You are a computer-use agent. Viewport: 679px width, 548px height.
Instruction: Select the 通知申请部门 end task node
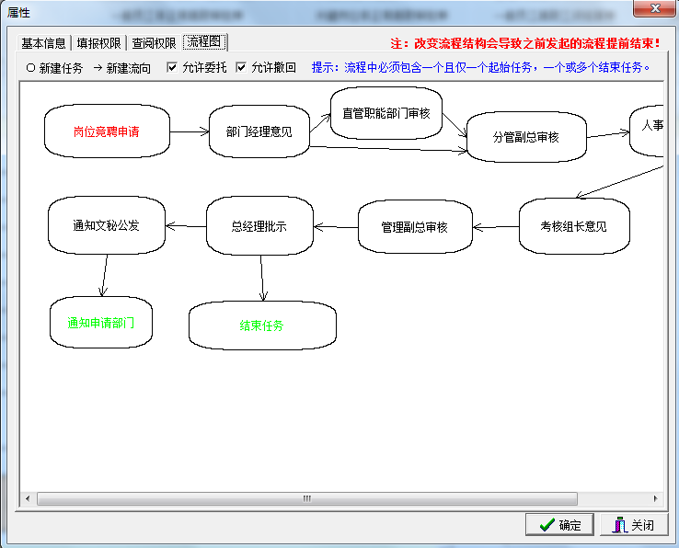(x=101, y=323)
